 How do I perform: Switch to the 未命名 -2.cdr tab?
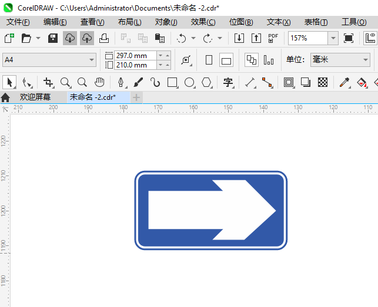pyautogui.click(x=98, y=97)
